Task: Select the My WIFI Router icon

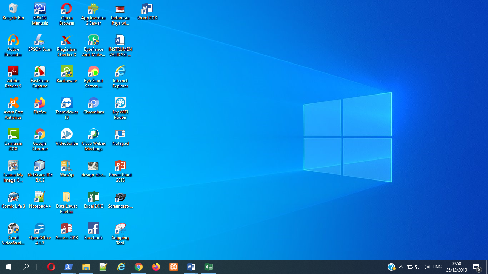Action: coord(120,108)
